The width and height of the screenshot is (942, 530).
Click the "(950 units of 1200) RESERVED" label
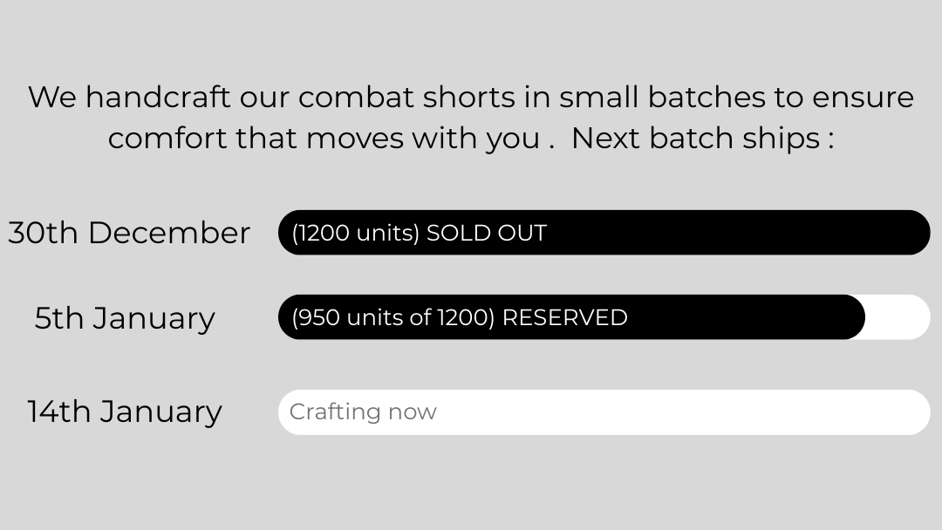tap(459, 317)
